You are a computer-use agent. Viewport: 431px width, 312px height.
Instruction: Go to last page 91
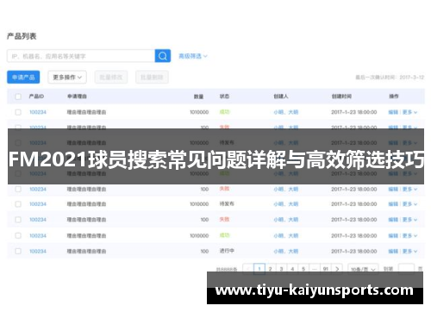(326, 269)
